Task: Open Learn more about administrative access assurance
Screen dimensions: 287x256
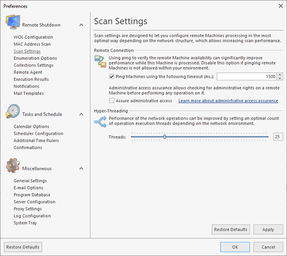Action: pos(228,101)
